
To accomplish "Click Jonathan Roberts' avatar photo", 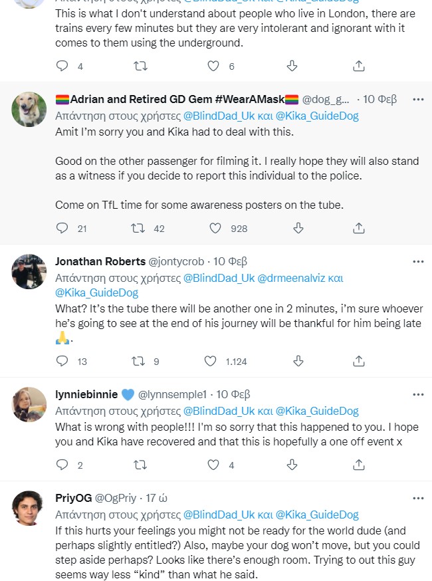I will (29, 271).
